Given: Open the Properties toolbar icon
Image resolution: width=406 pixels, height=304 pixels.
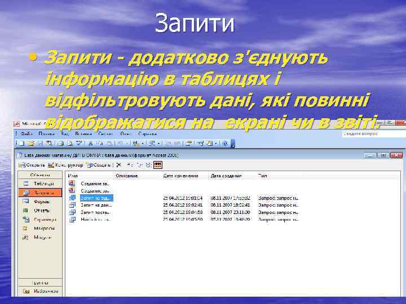Looking at the screenshot, I should [x=189, y=143].
